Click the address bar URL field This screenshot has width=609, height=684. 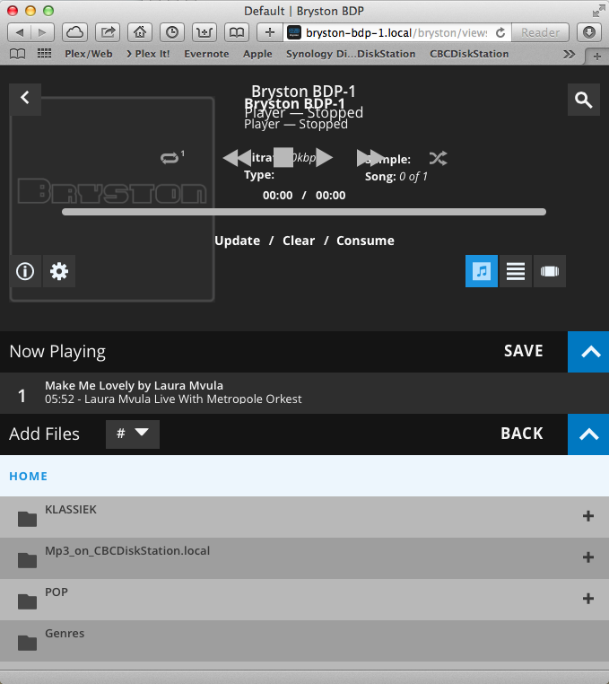(x=396, y=32)
